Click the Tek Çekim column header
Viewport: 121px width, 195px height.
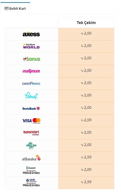[x=86, y=22]
